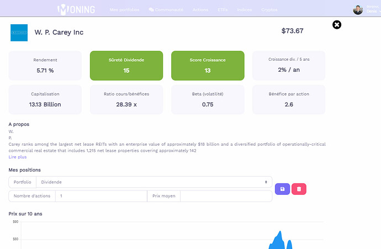Viewport: 381px width, 249px height.
Task: Click the Rendement 5.71 % card
Action: (x=45, y=66)
